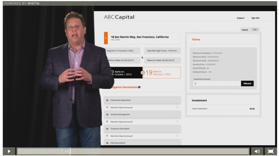Click the Sign Out link
This screenshot has width=279, height=156.
pos(255,18)
